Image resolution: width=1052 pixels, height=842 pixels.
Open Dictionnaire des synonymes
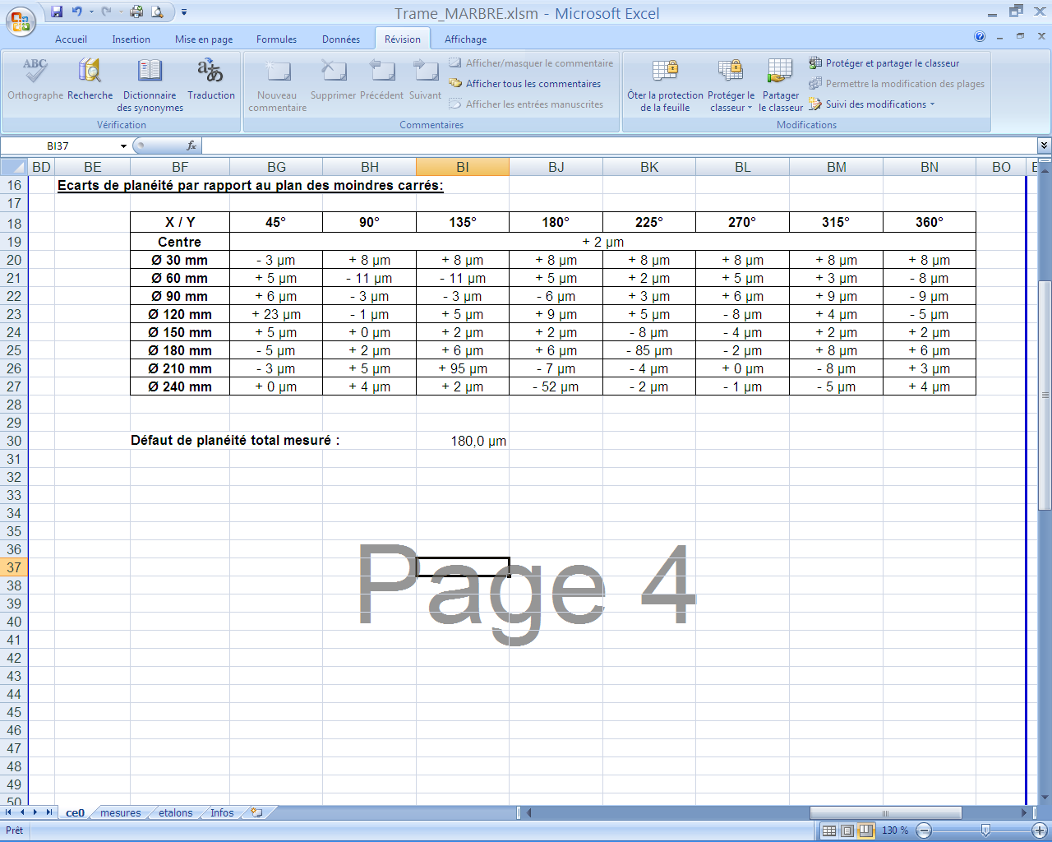pos(150,72)
